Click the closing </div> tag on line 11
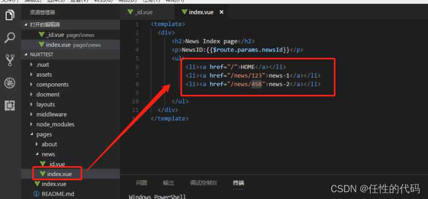Screen dimensions: 428x199 168,110
